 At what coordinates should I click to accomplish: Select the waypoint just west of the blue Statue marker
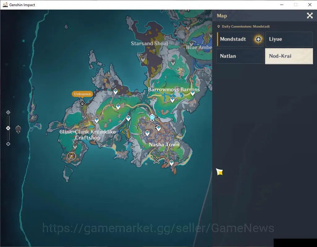(128, 118)
